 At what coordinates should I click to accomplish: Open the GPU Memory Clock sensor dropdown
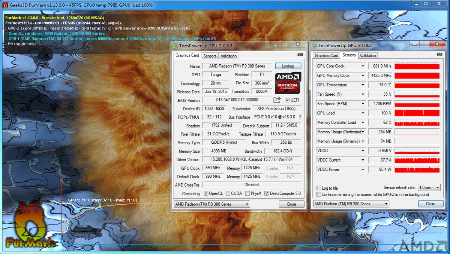[x=363, y=76]
